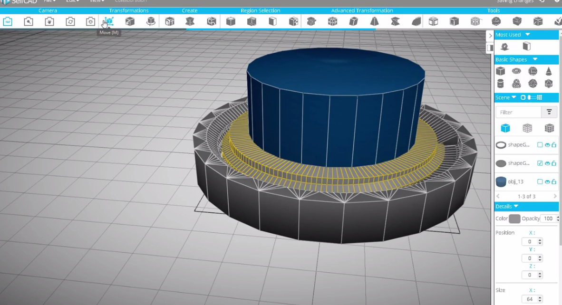Add a torus knot from Basic Shapes
The width and height of the screenshot is (562, 305).
click(516, 84)
